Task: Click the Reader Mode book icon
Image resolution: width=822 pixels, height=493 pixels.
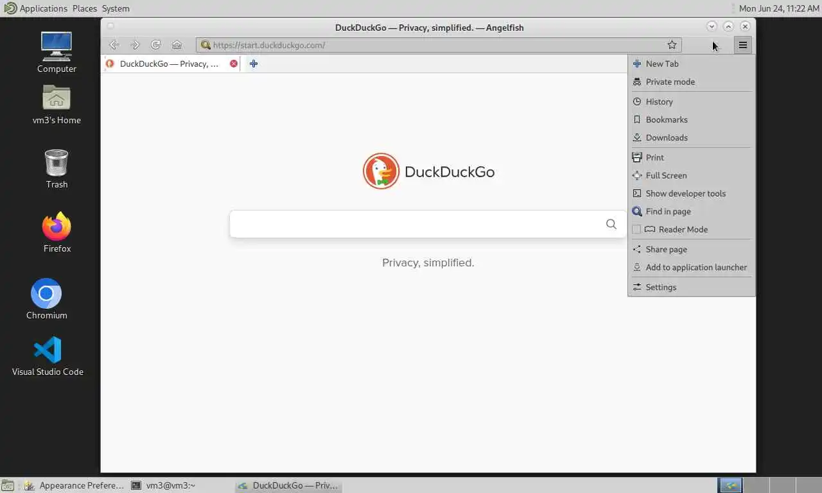Action: (x=650, y=229)
